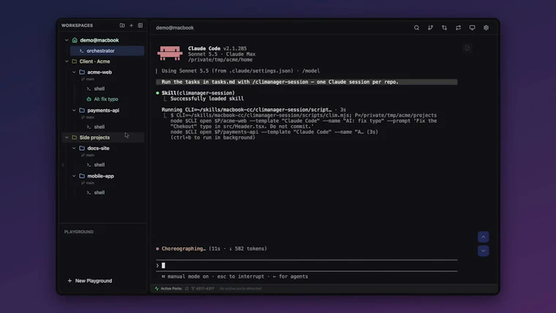Click the folder icon of acme-web

[x=82, y=72]
